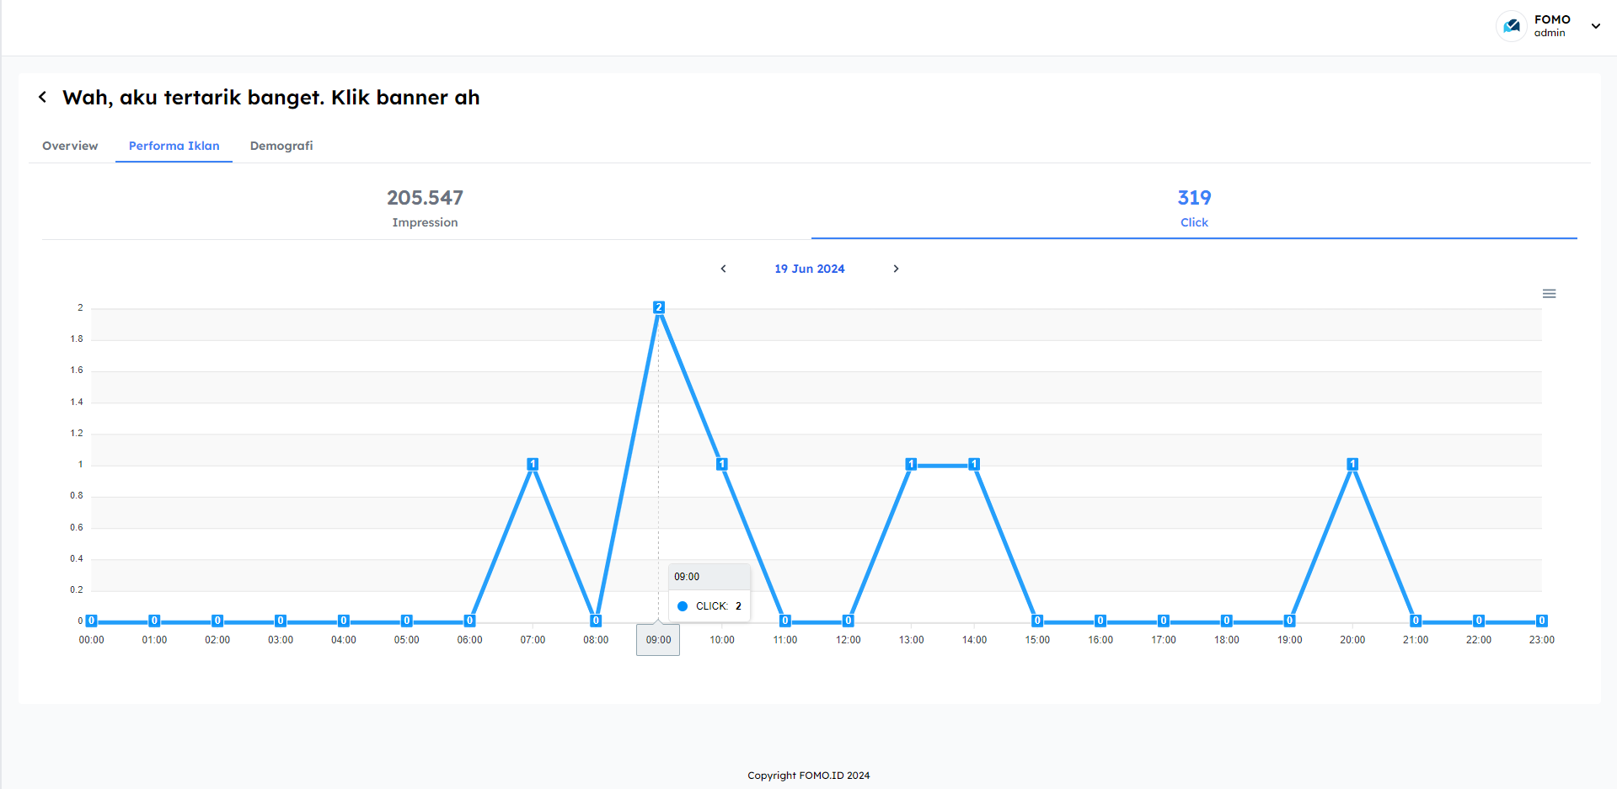Open the Overview tab

coord(70,146)
